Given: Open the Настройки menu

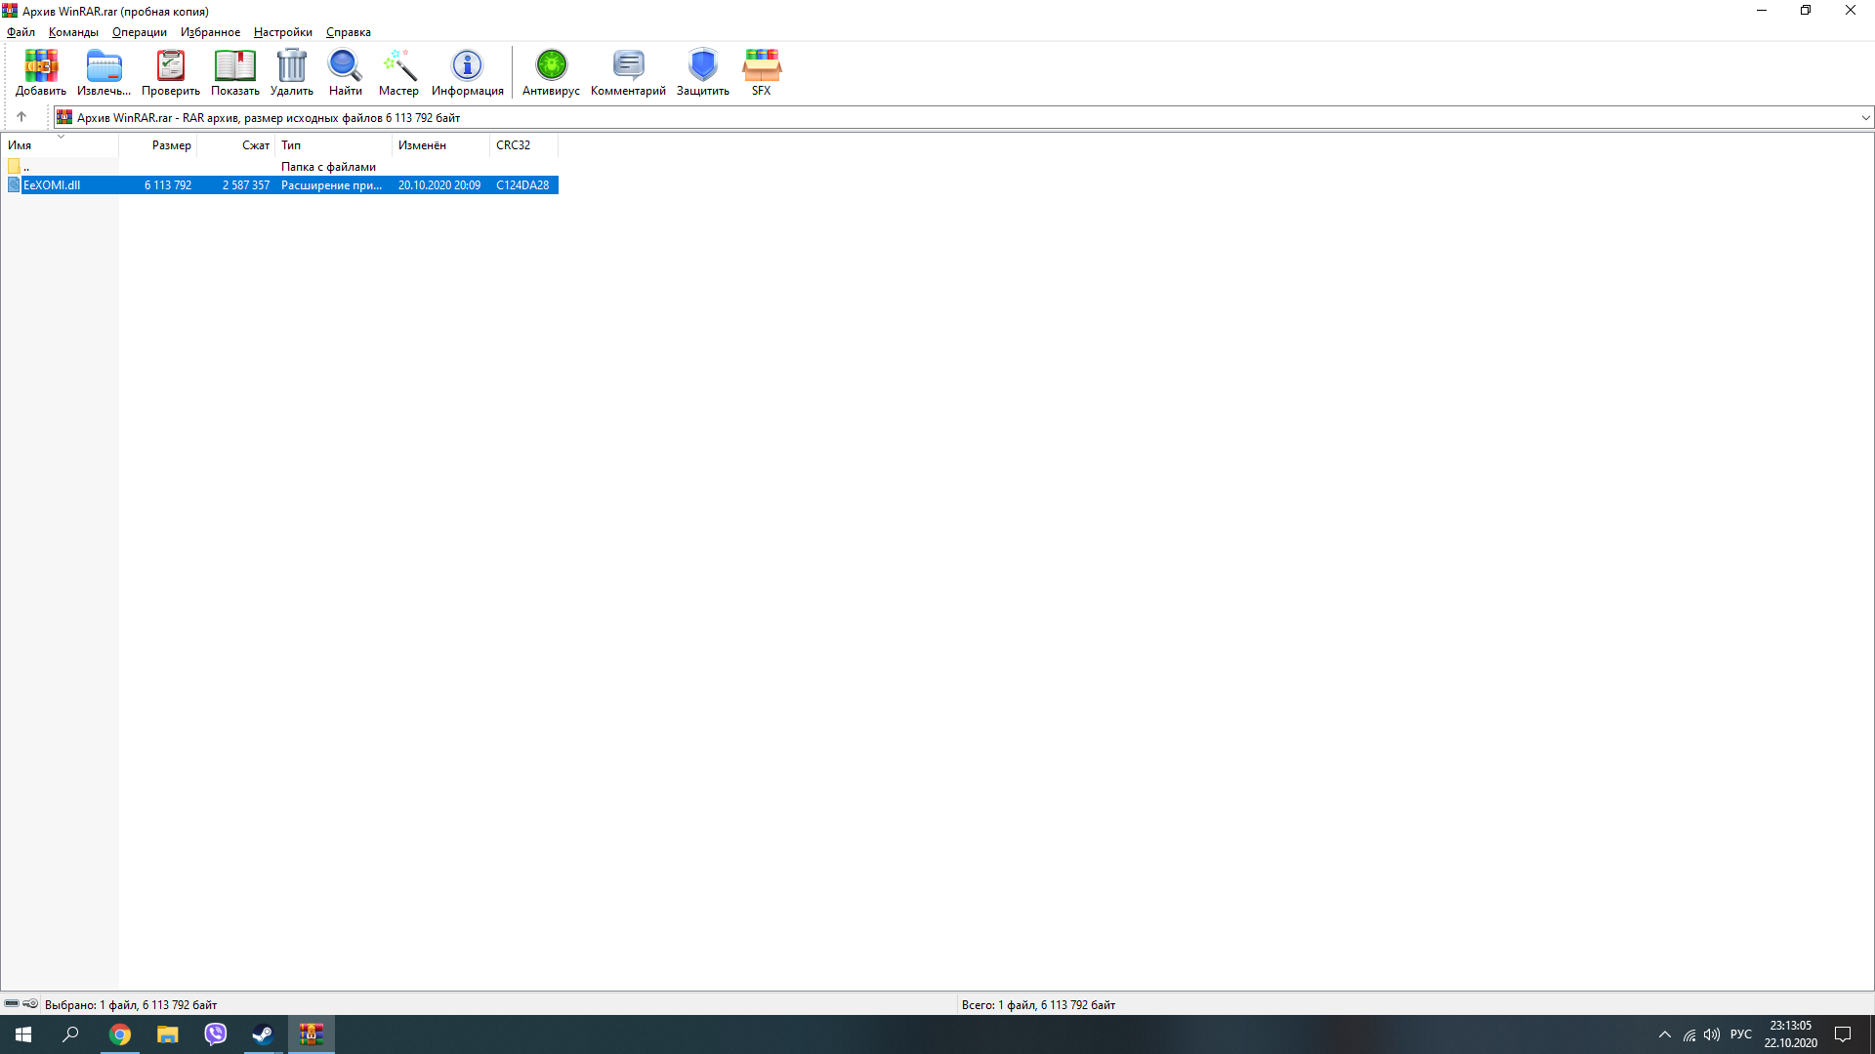Looking at the screenshot, I should pyautogui.click(x=283, y=32).
